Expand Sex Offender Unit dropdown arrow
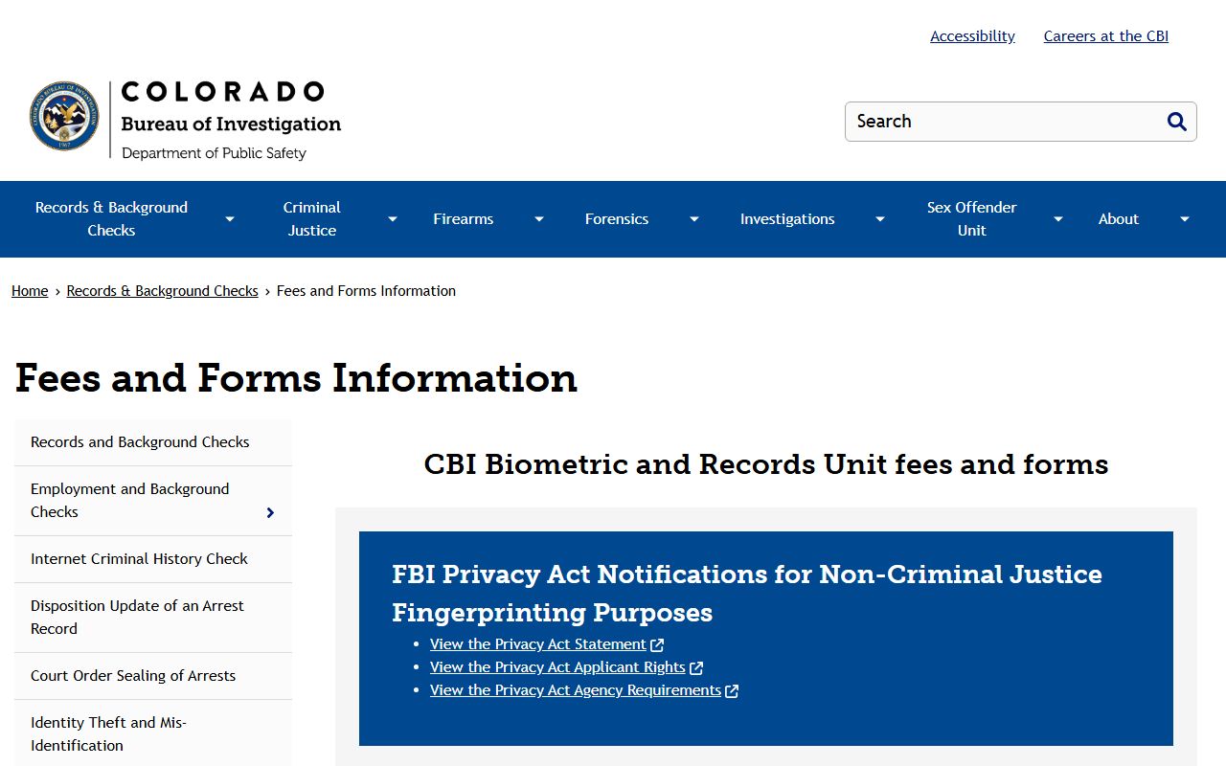Viewport: 1226px width, 766px height. 1058,219
